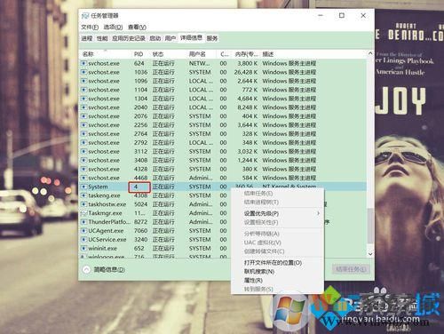Image resolution: width=444 pixels, height=334 pixels.
Task: Click the Task Manager title bar icon
Action: point(85,15)
